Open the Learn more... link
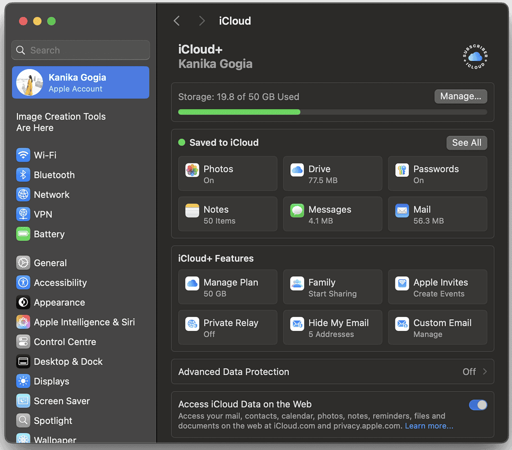512x450 pixels. [x=429, y=426]
